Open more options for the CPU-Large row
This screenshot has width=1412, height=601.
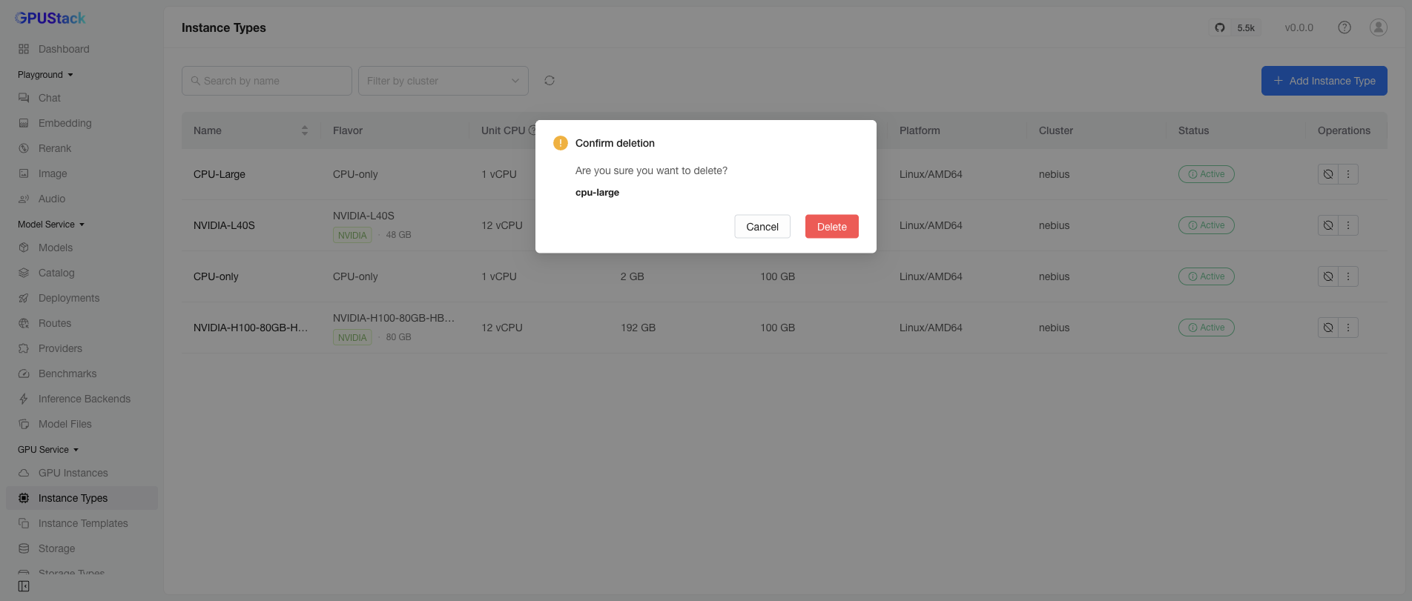1348,174
